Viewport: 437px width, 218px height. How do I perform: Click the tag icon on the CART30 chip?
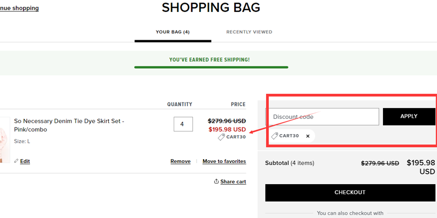click(274, 136)
